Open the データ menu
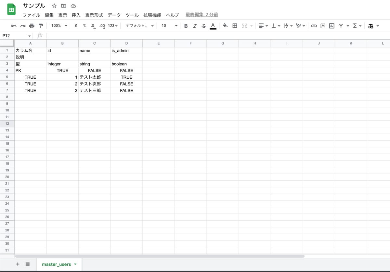The height and width of the screenshot is (272, 390). pos(113,15)
